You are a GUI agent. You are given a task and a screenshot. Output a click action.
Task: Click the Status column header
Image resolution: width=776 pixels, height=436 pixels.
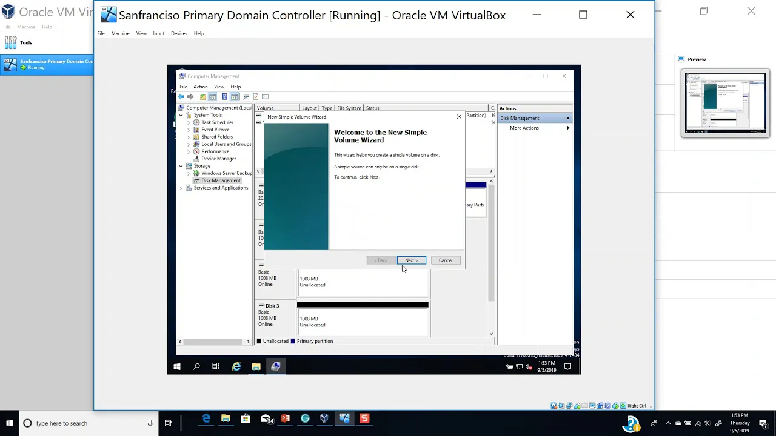click(x=427, y=108)
